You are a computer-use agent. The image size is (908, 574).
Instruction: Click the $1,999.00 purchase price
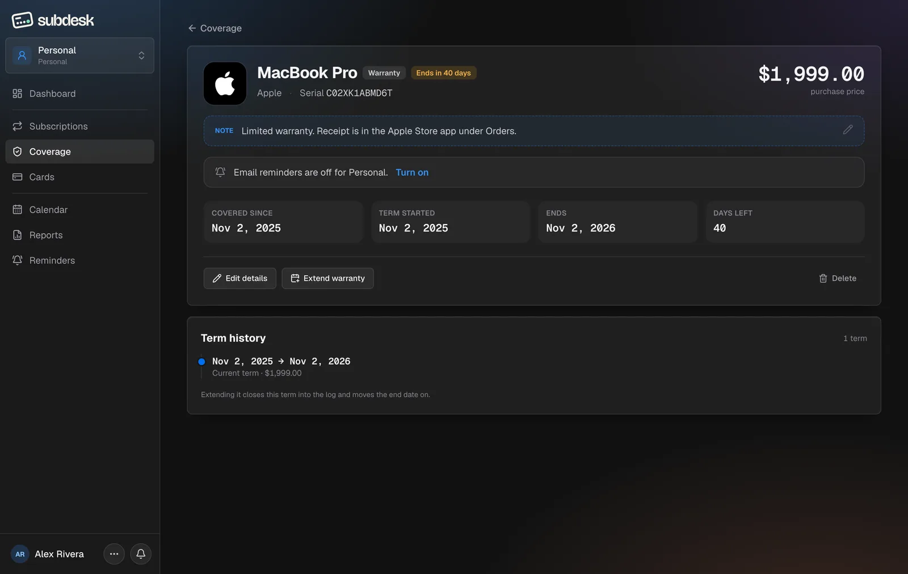(x=811, y=74)
